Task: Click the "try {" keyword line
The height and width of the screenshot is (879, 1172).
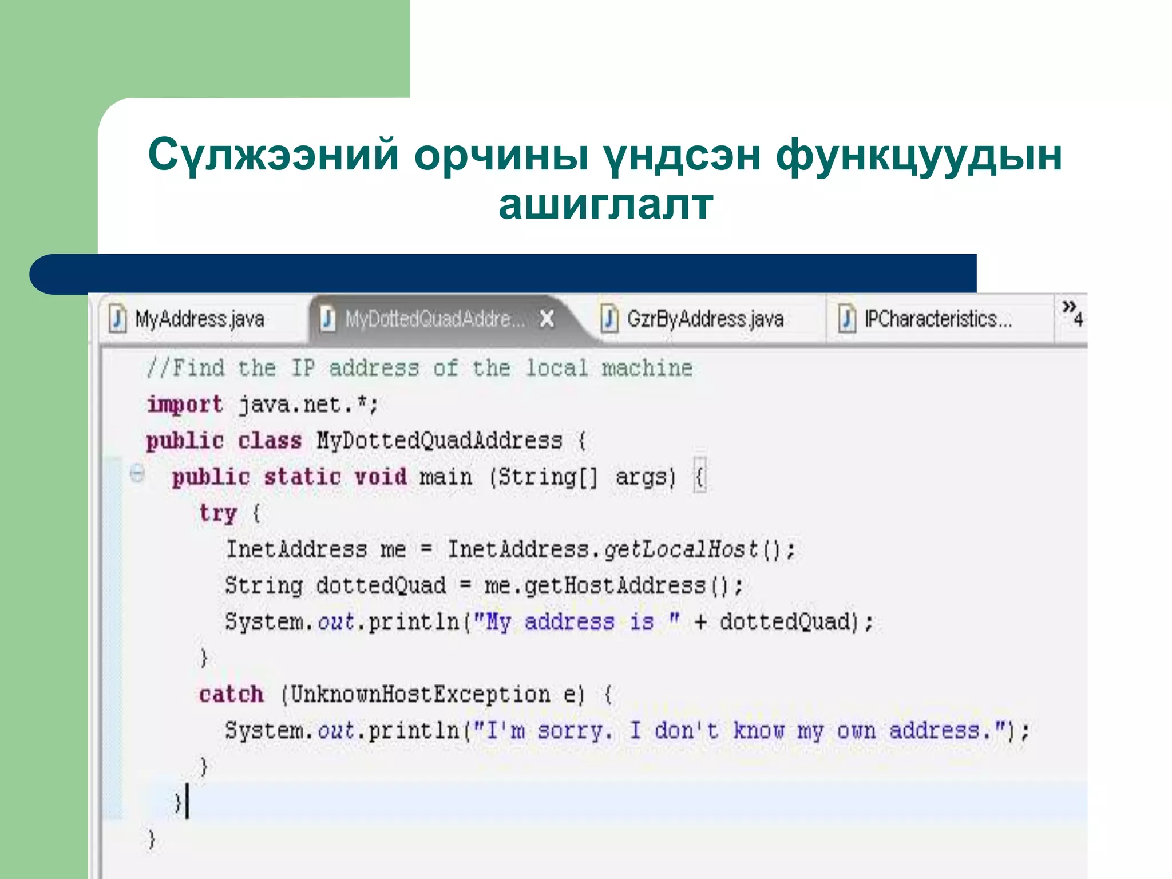Action: point(230,513)
